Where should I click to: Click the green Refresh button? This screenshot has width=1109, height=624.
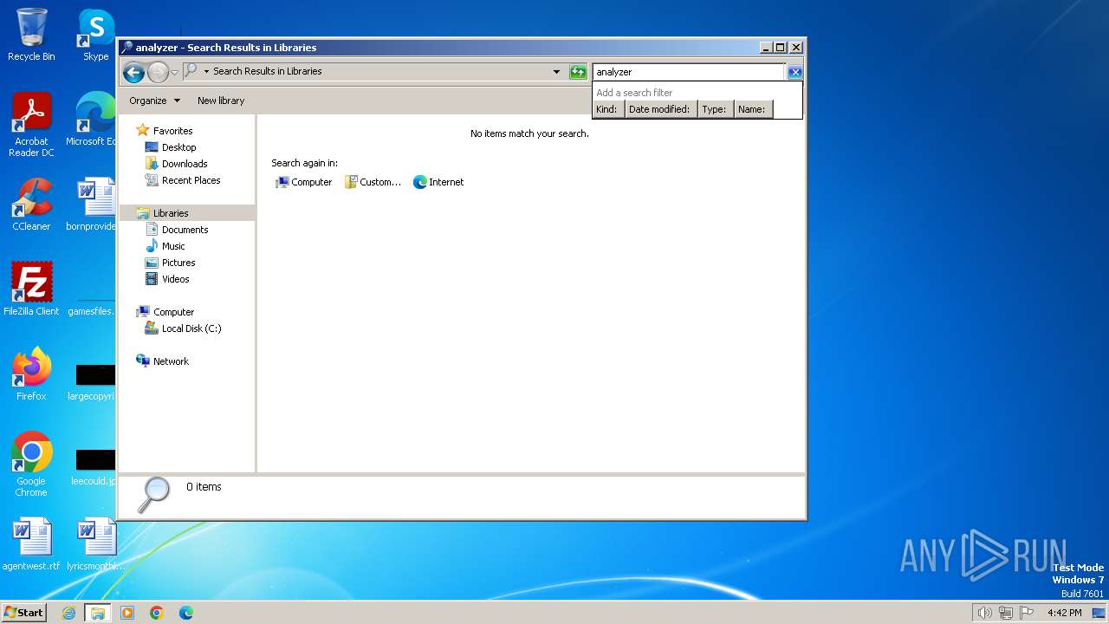point(578,72)
